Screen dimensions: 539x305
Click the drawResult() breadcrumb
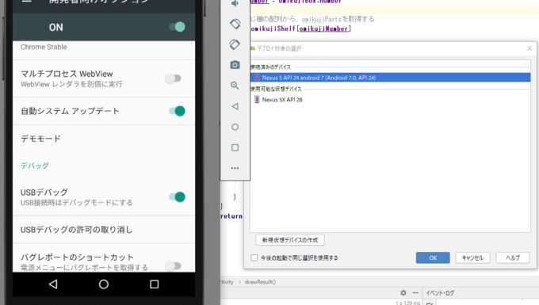coord(260,282)
